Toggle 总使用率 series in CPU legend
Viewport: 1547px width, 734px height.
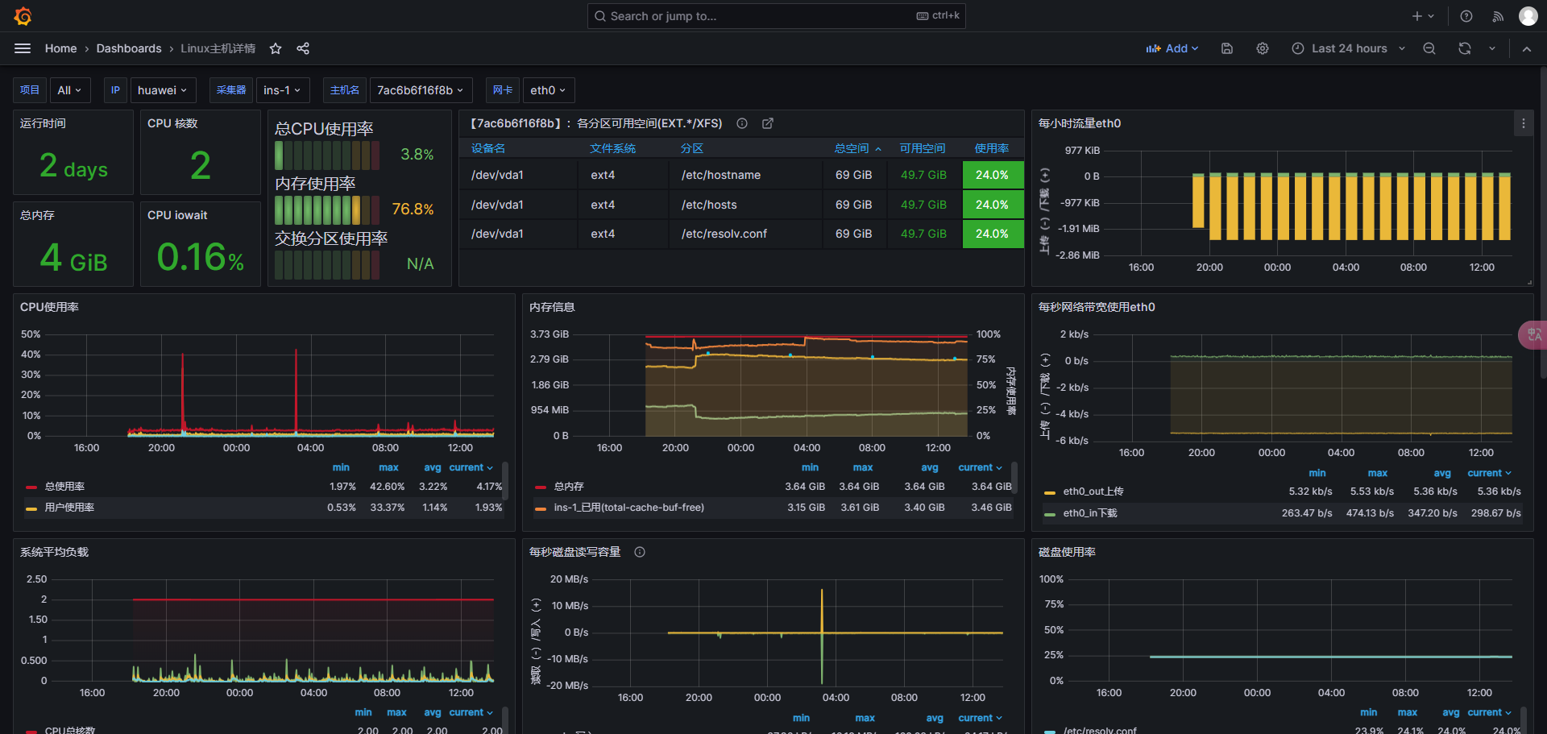tap(64, 487)
